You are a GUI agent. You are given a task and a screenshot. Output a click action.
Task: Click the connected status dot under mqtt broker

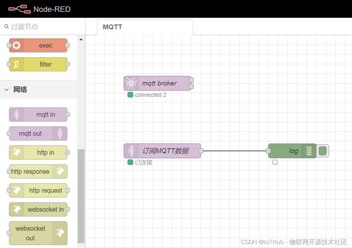point(130,95)
